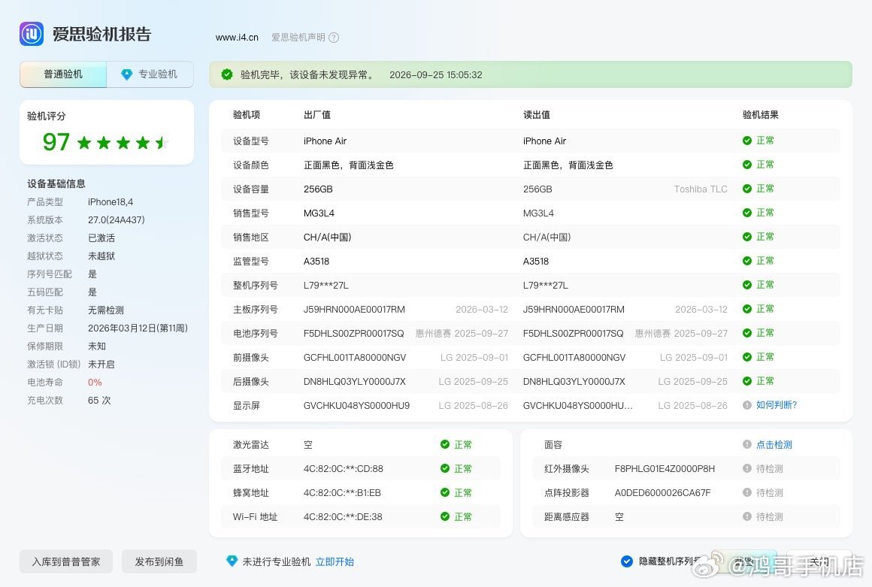
Task: Click the 正常 check icon for 前摄像头
Action: click(x=747, y=357)
